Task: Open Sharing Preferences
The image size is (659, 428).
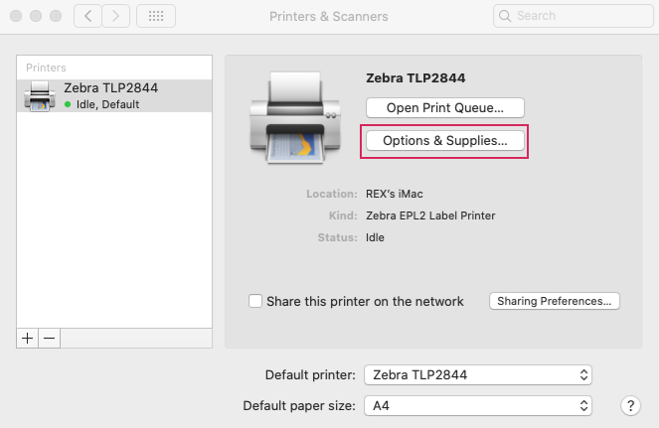Action: coord(555,301)
